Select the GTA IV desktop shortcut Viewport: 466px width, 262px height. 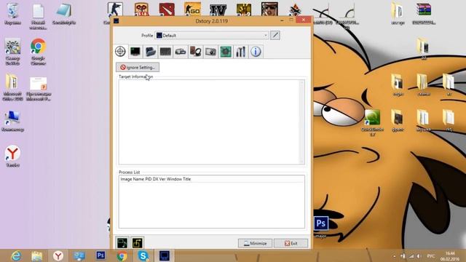tap(218, 9)
